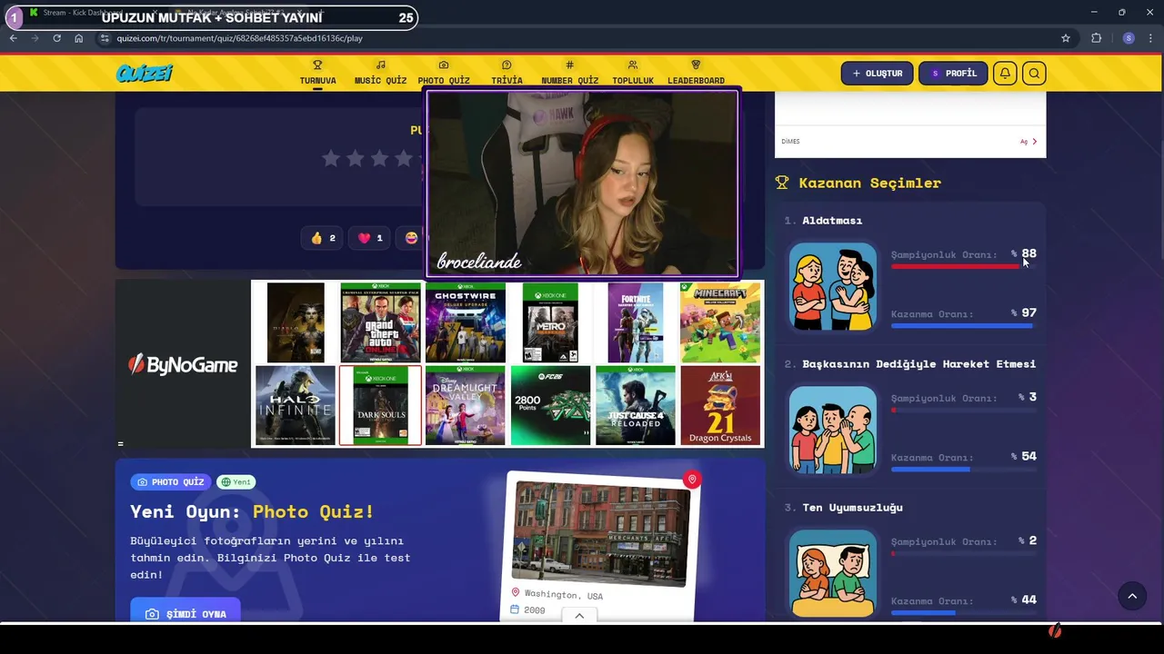
Task: Open the Leaderboard tab
Action: (696, 73)
